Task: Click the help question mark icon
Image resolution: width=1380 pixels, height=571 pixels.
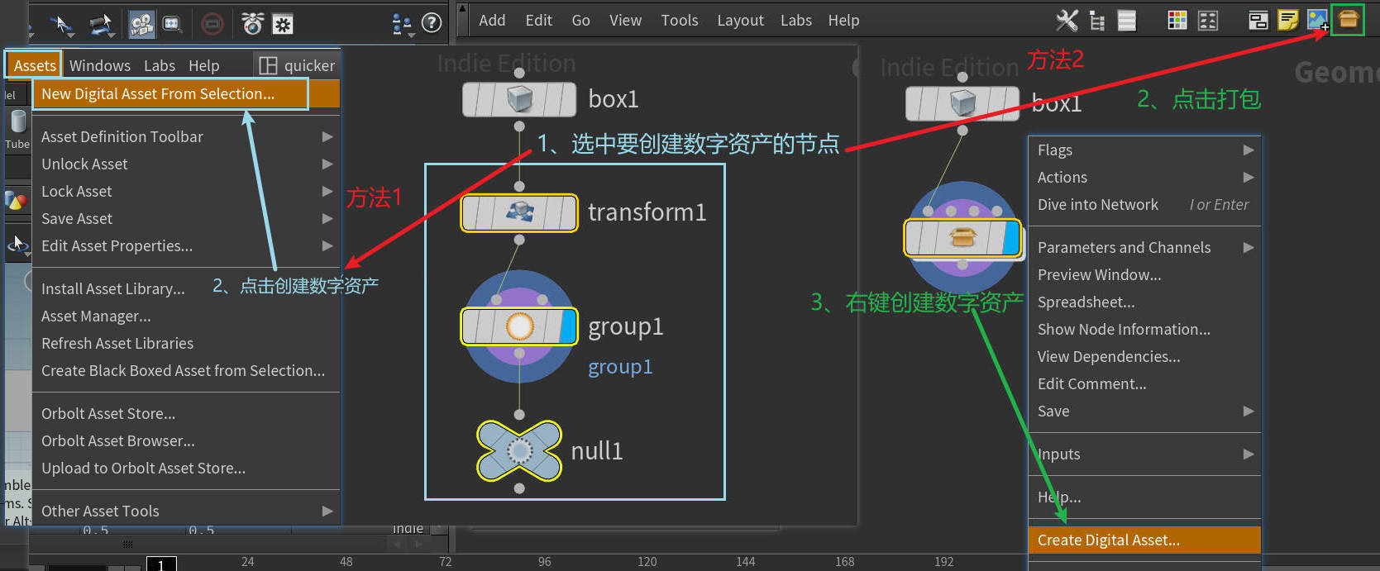Action: coord(432,23)
